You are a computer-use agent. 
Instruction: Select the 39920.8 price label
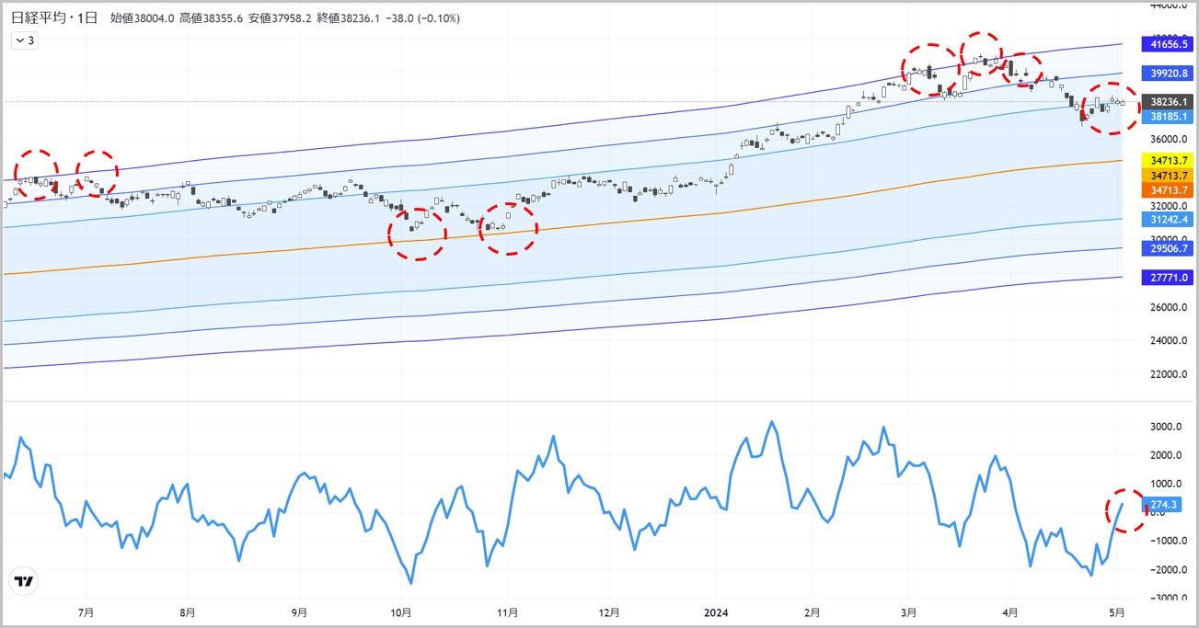(1168, 73)
